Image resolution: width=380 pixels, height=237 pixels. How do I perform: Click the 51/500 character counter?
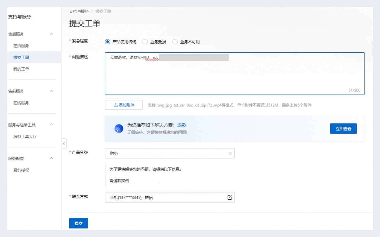click(354, 90)
